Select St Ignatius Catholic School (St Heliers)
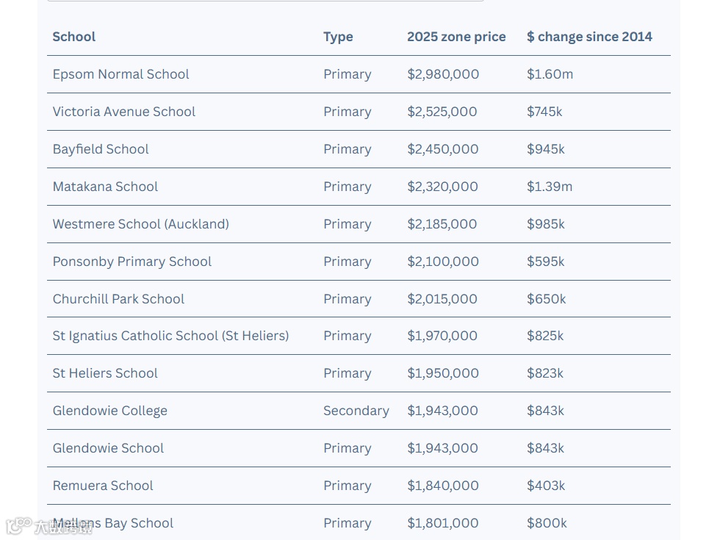The width and height of the screenshot is (709, 540). pyautogui.click(x=170, y=336)
